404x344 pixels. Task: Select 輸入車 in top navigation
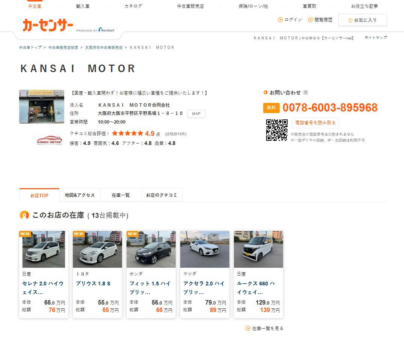click(83, 6)
